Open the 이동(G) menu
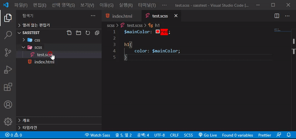Screen dimensions: 296x139 point(107,5)
